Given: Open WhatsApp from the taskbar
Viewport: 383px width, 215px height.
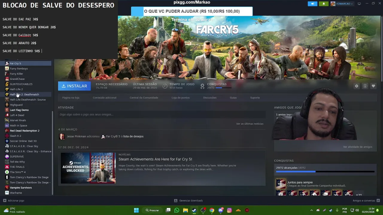Looking at the screenshot, I should [177, 210].
